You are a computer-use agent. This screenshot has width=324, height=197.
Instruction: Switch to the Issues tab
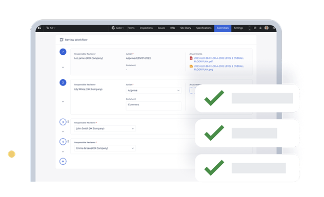coord(161,28)
